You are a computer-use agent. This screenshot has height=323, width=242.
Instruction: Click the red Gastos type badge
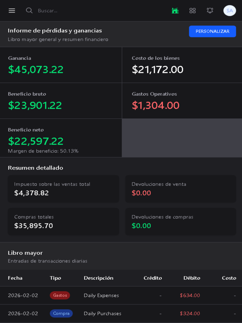coord(60,296)
